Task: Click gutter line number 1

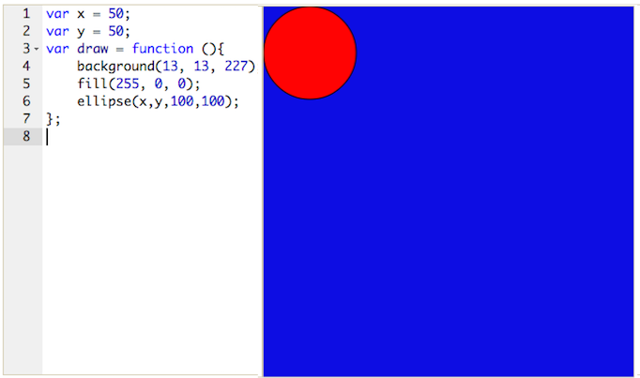Action: coord(26,14)
